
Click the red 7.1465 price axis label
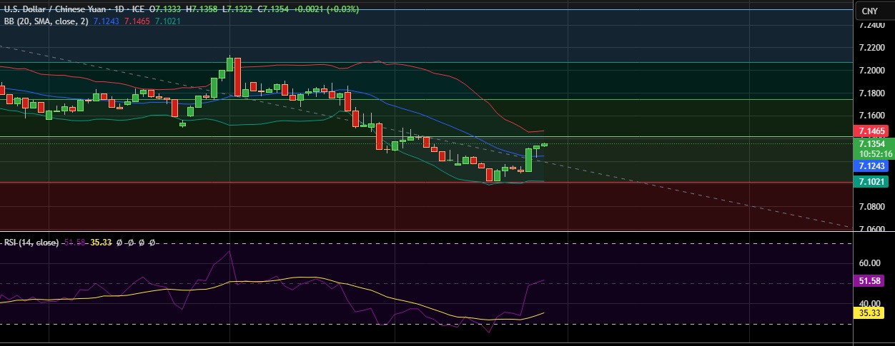pos(874,131)
